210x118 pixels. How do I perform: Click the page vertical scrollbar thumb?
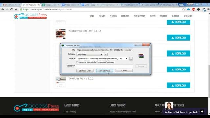pos(209,81)
